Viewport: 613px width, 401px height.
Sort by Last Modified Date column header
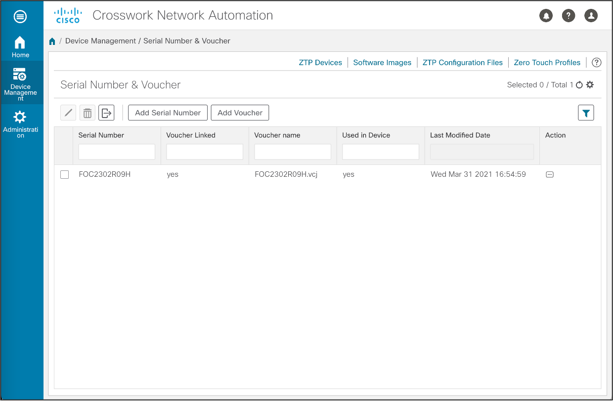click(460, 135)
